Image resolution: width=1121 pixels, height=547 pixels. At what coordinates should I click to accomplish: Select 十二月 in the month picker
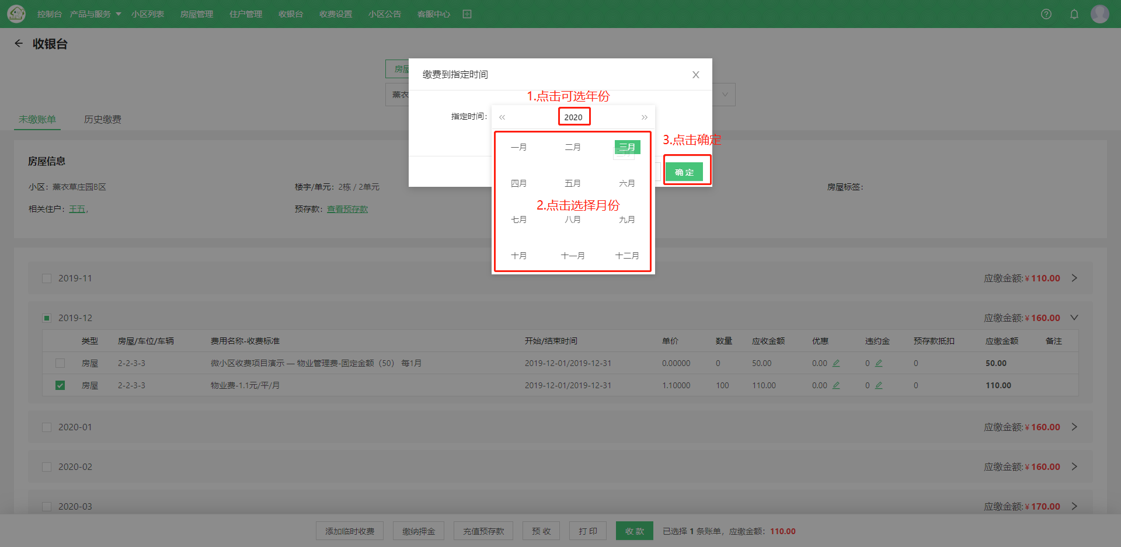click(627, 256)
